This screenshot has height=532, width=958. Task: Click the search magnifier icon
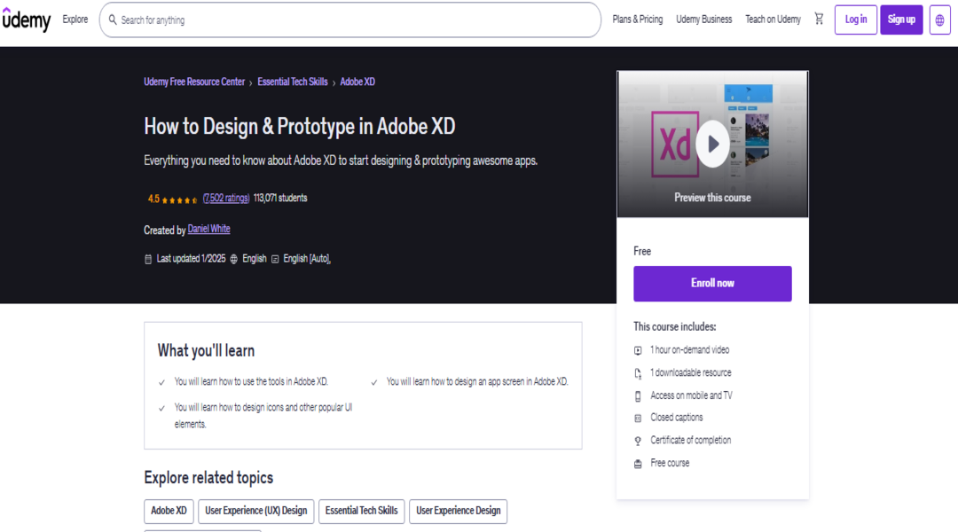[113, 20]
